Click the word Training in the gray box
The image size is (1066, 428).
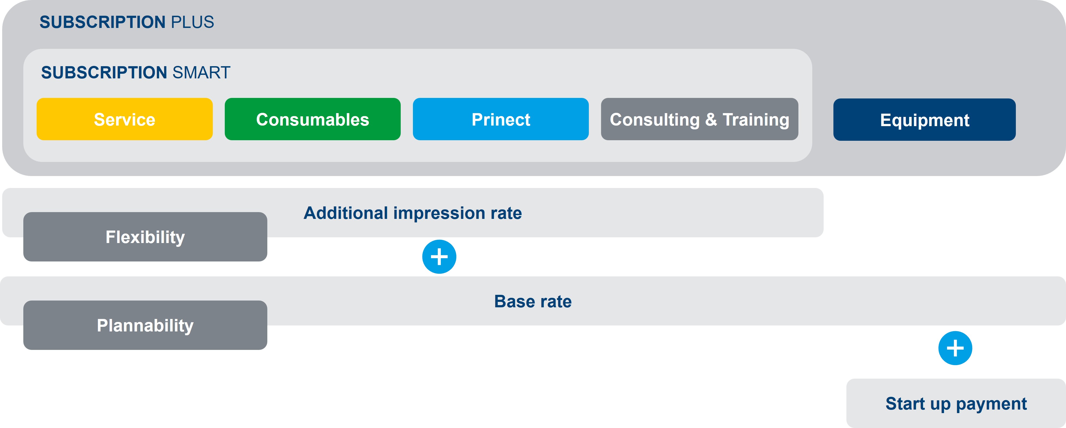point(756,120)
